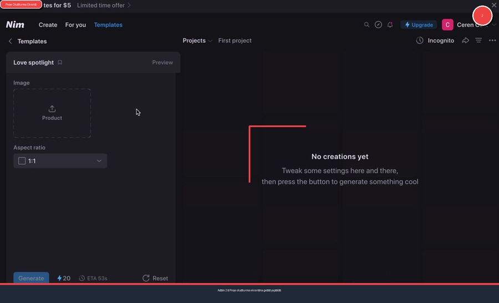
Task: Open the Preview link for Love spotlight
Action: 162,63
